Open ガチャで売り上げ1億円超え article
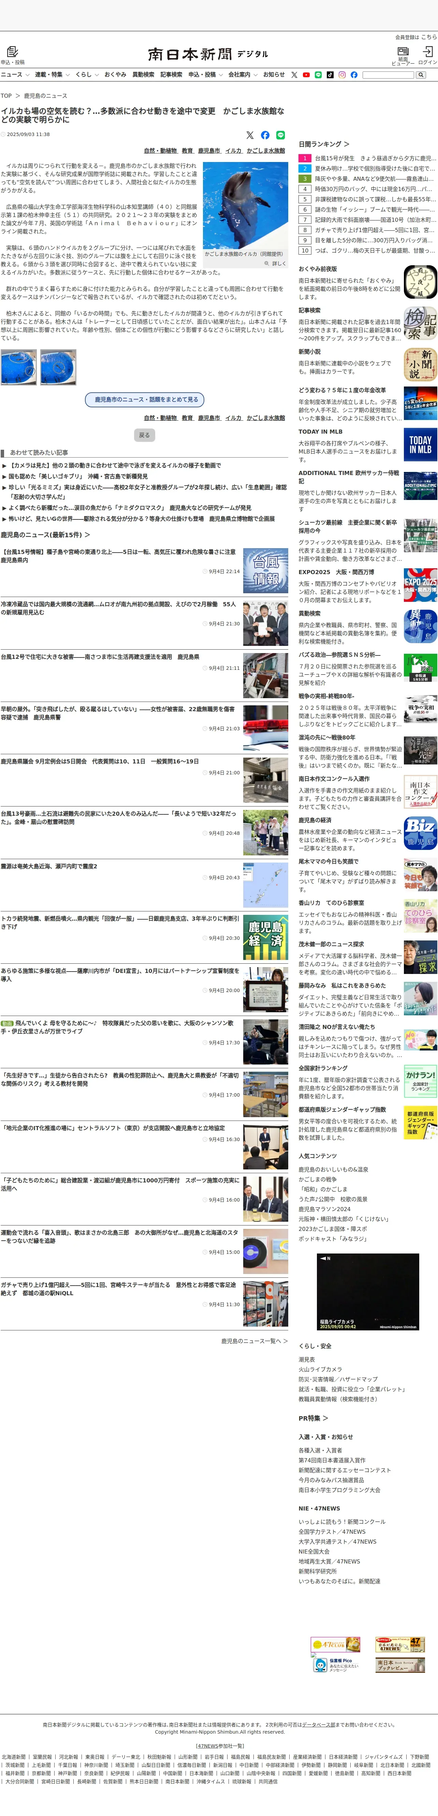Screen dimensions: 438x1816 click(x=118, y=1289)
